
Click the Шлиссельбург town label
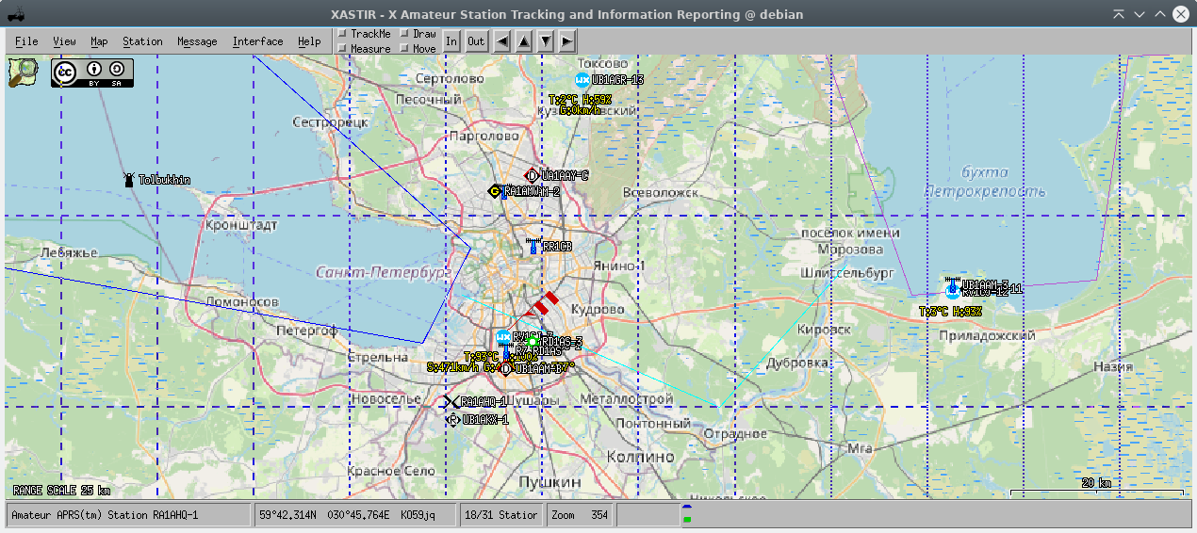845,272
